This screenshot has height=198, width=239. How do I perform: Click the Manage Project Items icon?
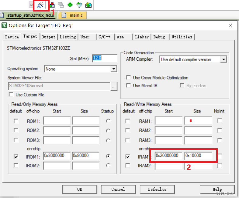pos(52,5)
